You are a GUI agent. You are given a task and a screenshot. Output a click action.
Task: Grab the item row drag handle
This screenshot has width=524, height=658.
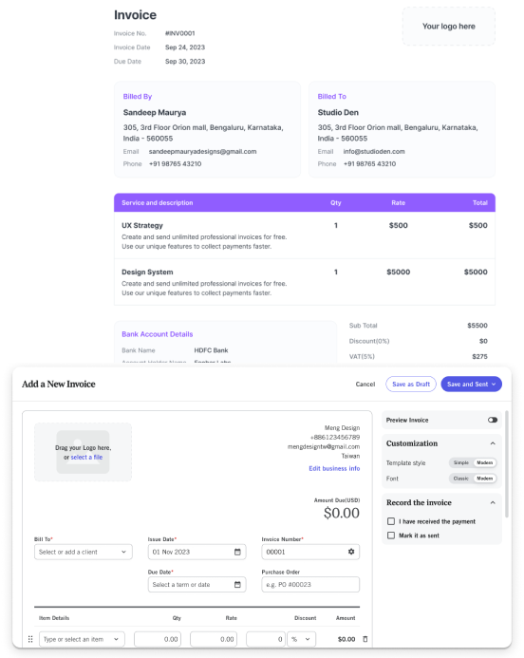pyautogui.click(x=30, y=639)
